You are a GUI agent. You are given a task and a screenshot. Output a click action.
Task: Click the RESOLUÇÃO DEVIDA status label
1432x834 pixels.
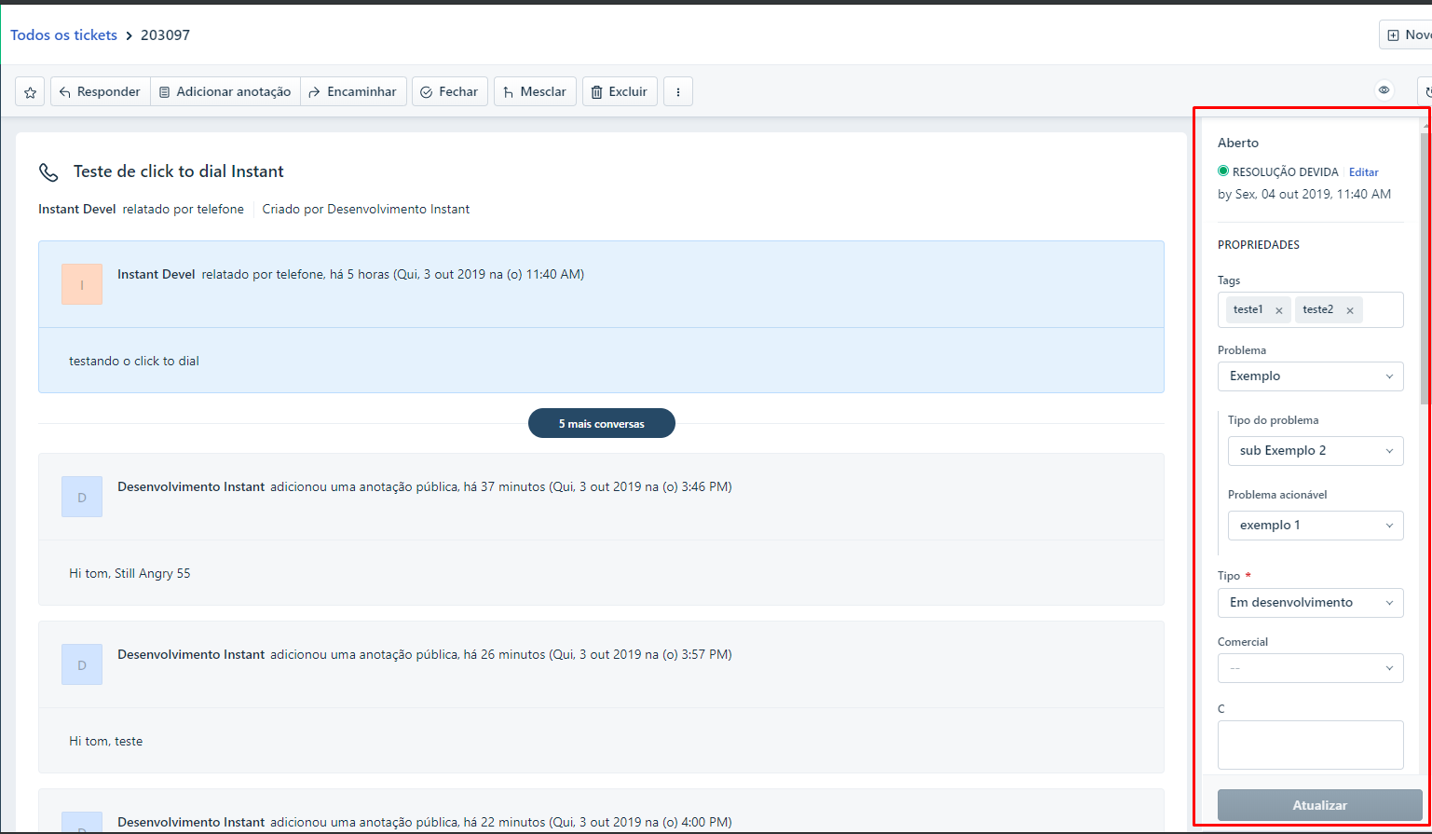(x=1285, y=172)
